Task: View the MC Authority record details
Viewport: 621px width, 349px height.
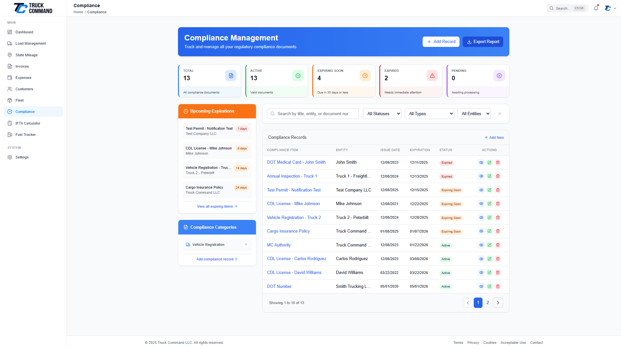Action: 481,245
